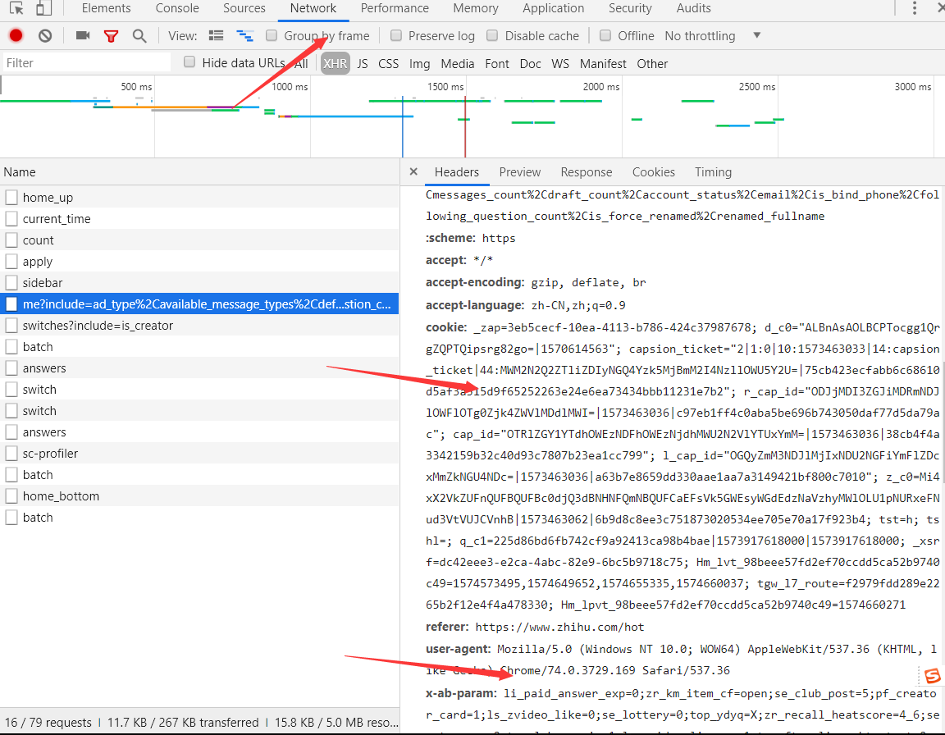Enable the Disable cache checkbox
This screenshot has width=945, height=735.
492,35
